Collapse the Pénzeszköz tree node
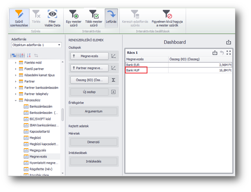Image resolution: width=251 pixels, height=192 pixels. tap(16, 100)
